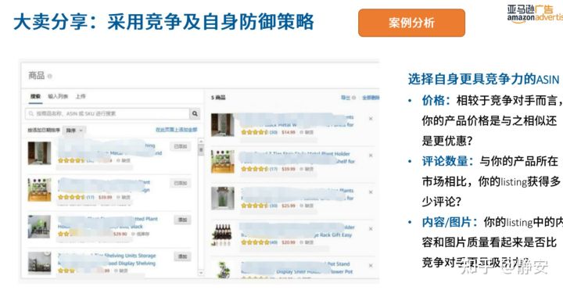The height and width of the screenshot is (290, 563).
Task: Open first left search result thumbnail
Action: click(x=40, y=153)
